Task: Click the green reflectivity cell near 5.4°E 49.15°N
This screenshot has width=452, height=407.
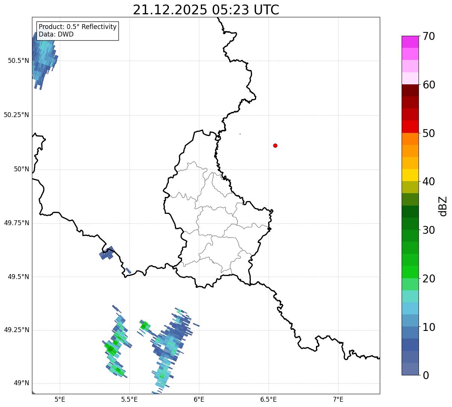Action: [x=111, y=349]
